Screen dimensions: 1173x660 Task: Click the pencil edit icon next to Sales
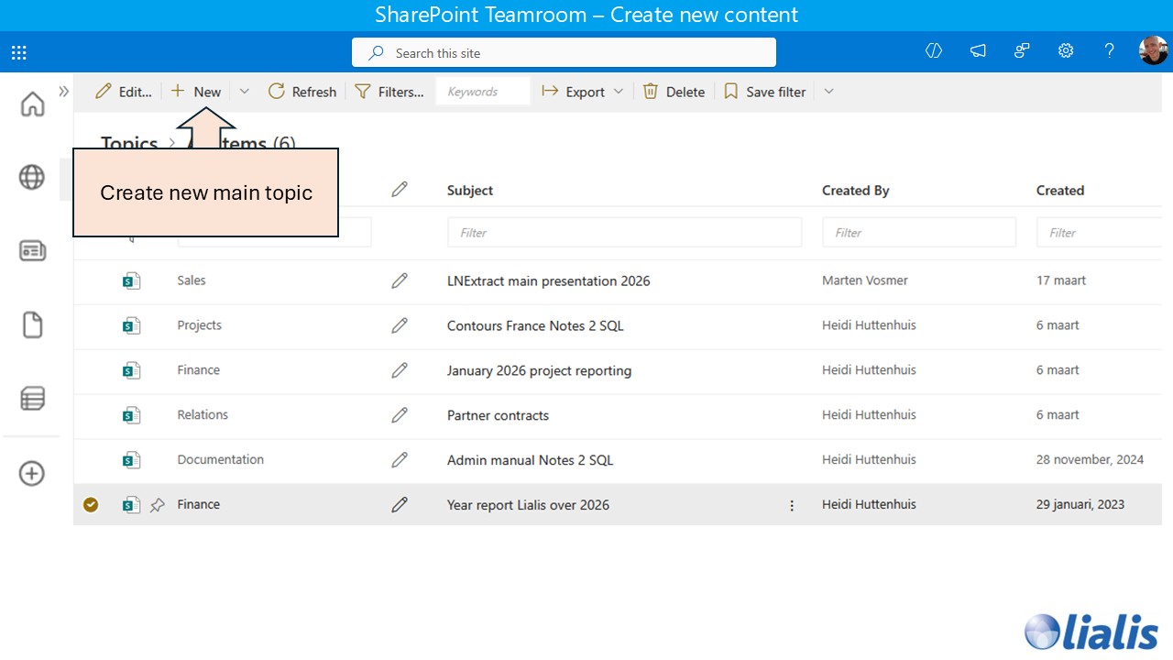pos(400,280)
